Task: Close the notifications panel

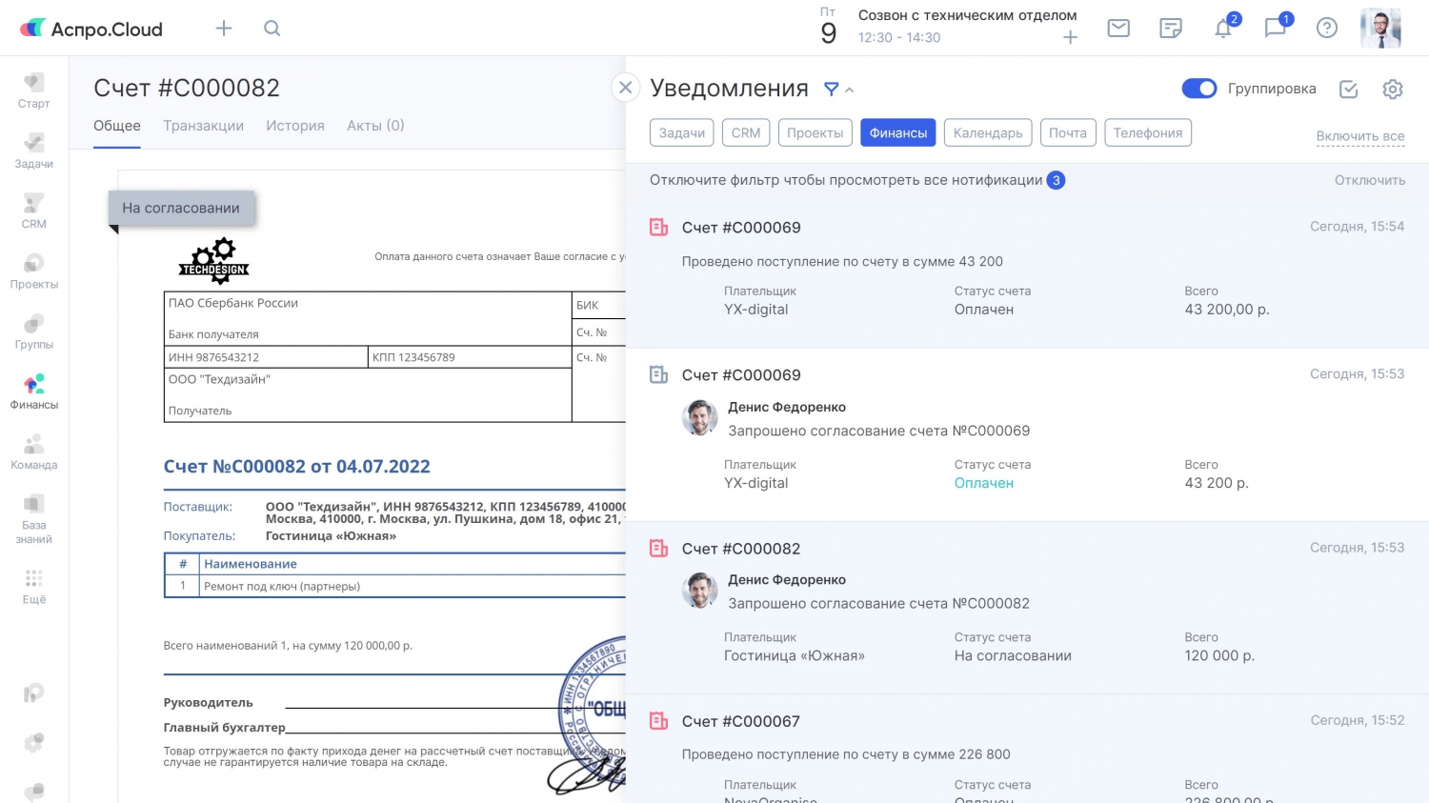Action: 625,88
